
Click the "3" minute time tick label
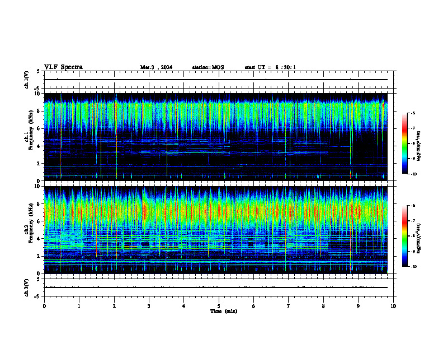point(149,306)
